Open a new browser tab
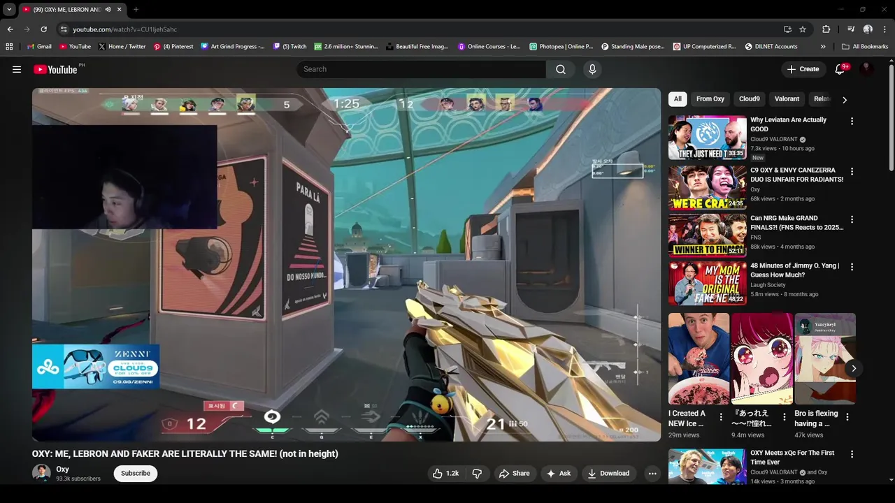Screen dimensions: 895x503 click(136, 10)
